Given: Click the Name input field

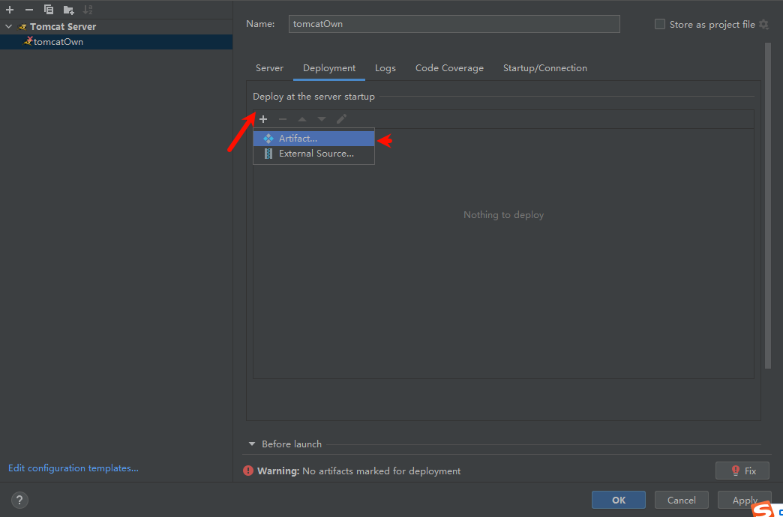Looking at the screenshot, I should [454, 24].
